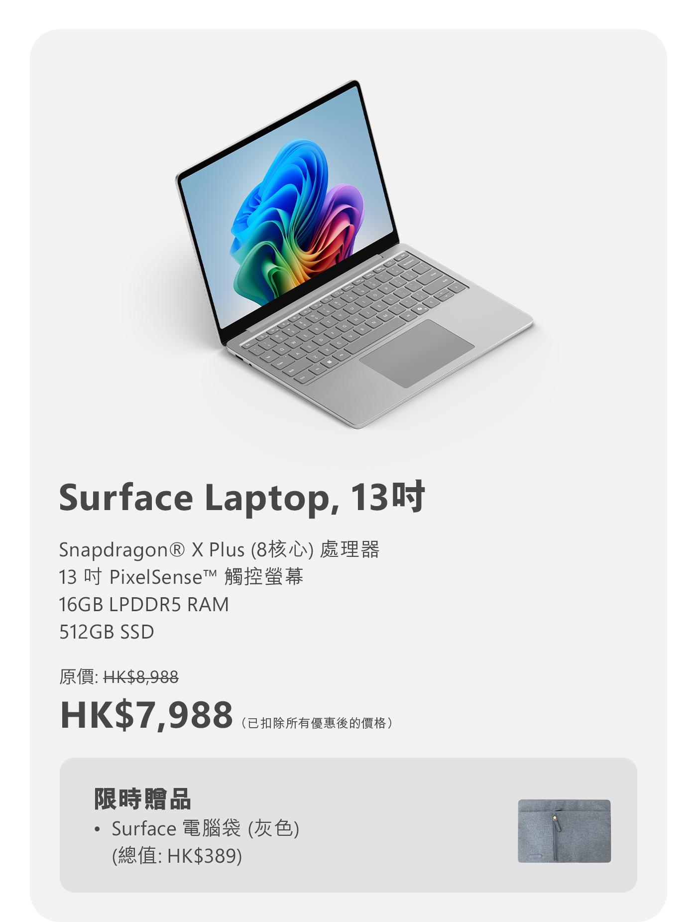The width and height of the screenshot is (697, 922).
Task: Click the 13 吋 PixelSense 觸控螢幕 spec
Action: click(x=181, y=577)
